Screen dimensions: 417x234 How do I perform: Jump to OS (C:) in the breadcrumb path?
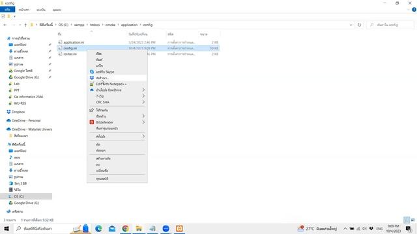point(63,25)
